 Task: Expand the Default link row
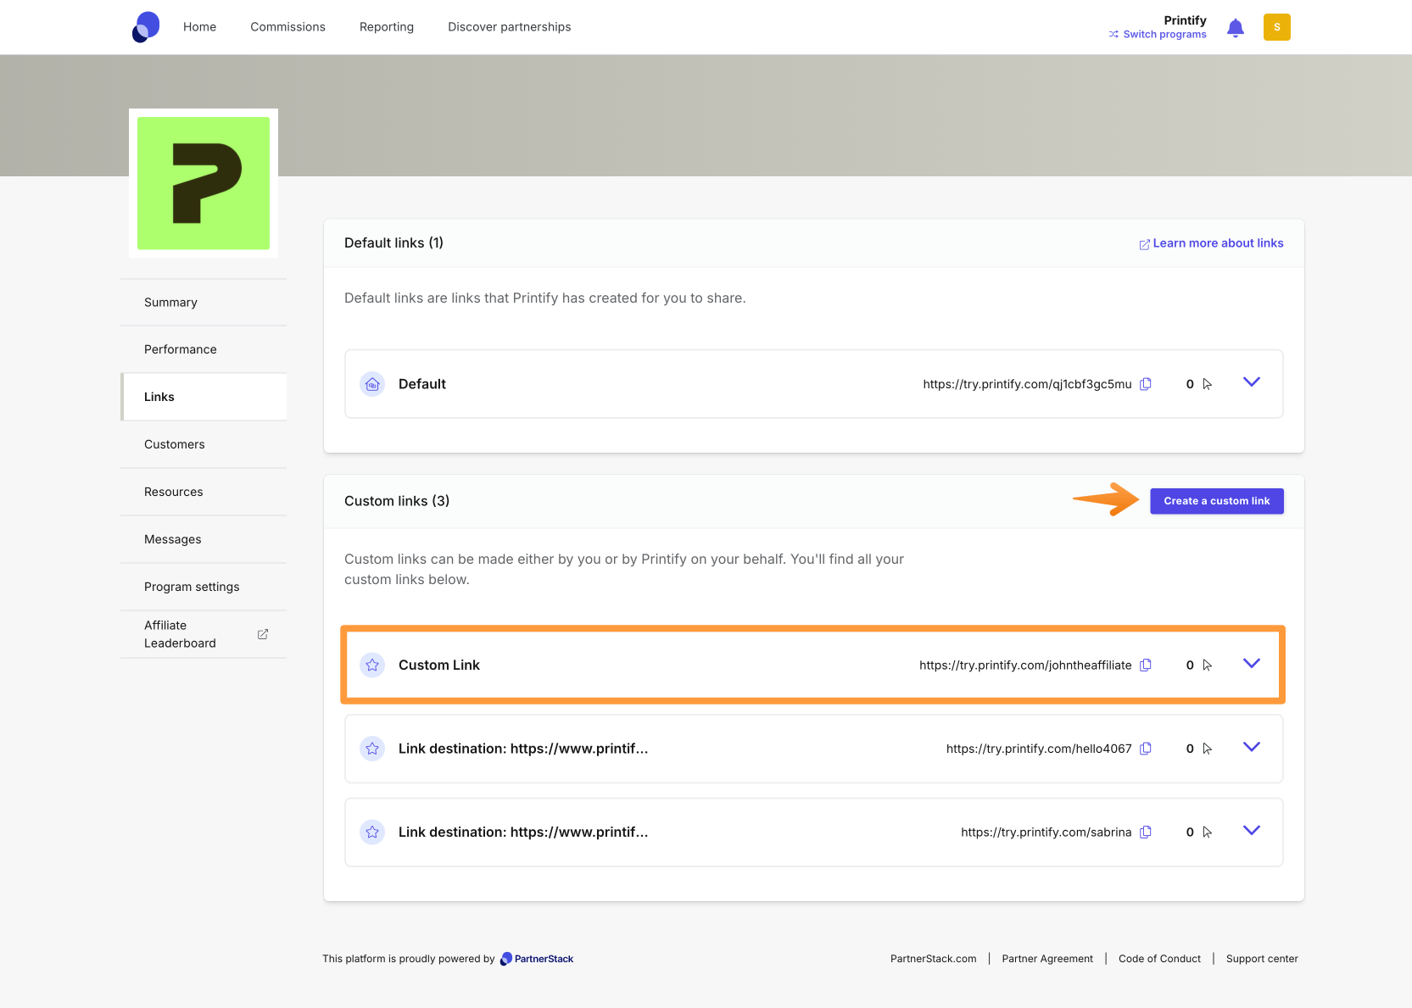[1252, 382]
